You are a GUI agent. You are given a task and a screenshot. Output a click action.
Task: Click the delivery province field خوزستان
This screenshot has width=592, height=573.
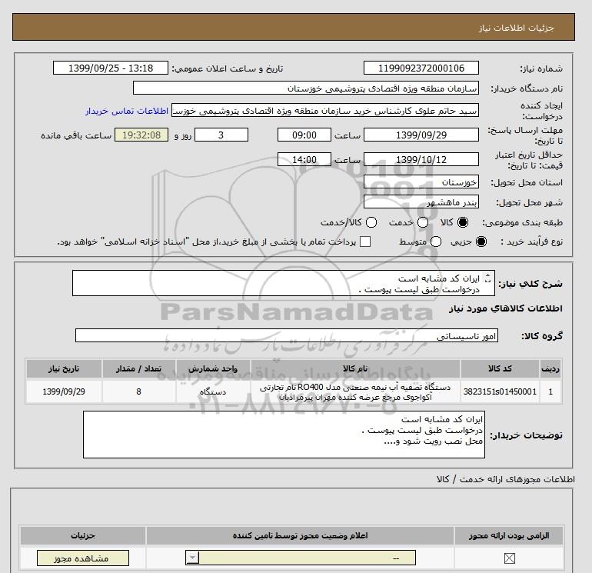tap(421, 182)
